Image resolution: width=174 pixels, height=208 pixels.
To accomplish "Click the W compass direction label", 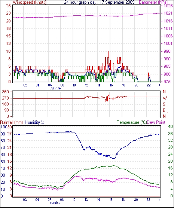I will point(165,98).
